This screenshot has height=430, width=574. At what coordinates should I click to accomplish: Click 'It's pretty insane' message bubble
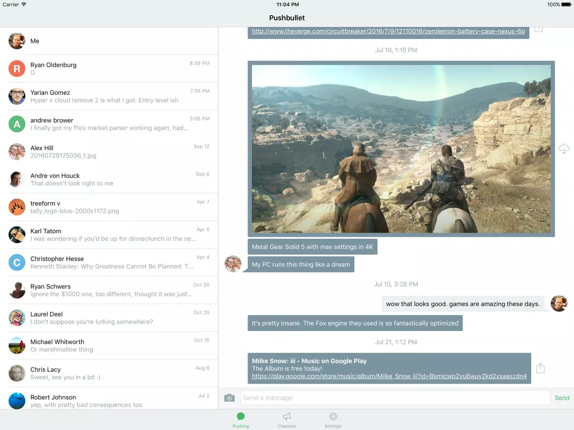click(x=355, y=323)
